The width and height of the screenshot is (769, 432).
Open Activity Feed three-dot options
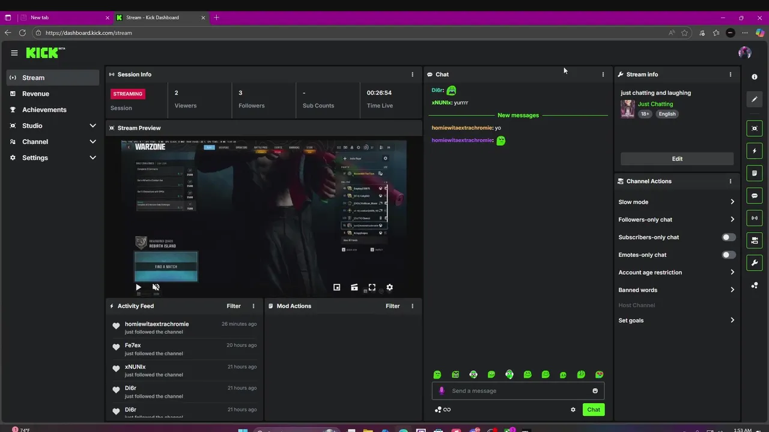[x=254, y=306]
